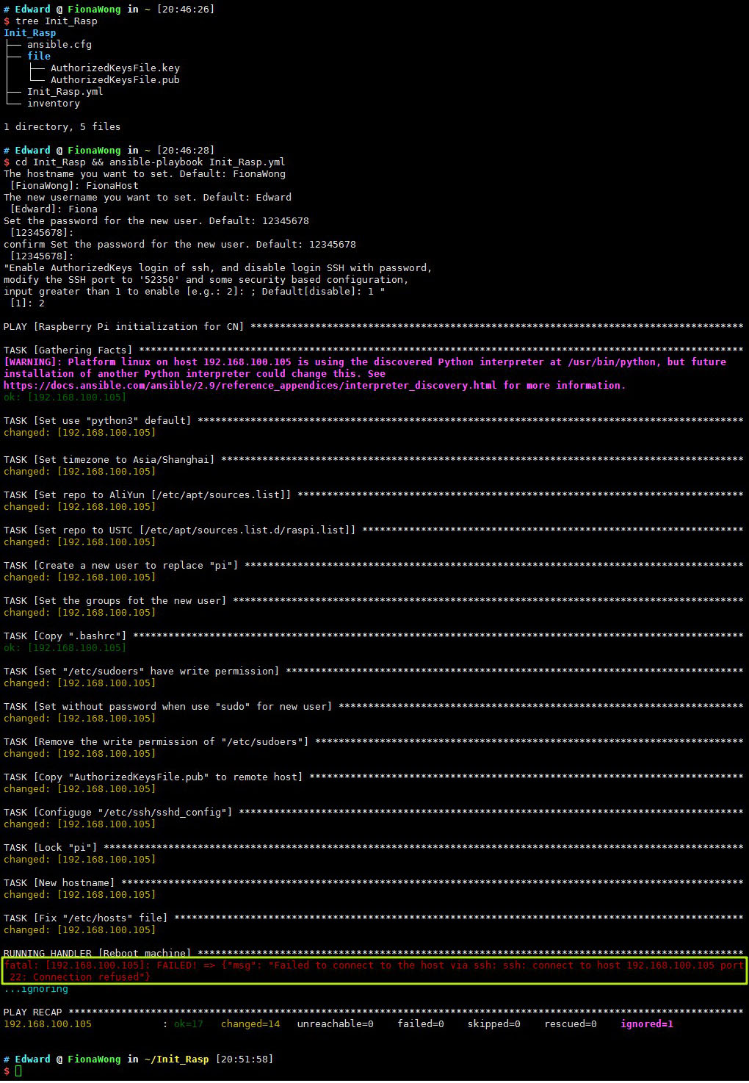Click ansible.cfg in the tree listing
749x1083 pixels.
(x=59, y=45)
